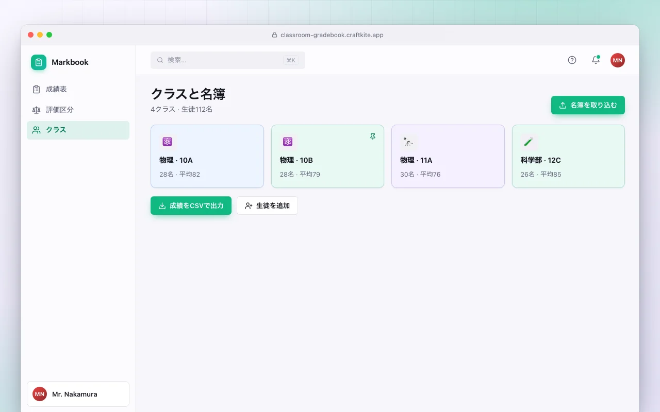This screenshot has height=412, width=660.
Task: Open notifications bell icon
Action: click(x=596, y=60)
